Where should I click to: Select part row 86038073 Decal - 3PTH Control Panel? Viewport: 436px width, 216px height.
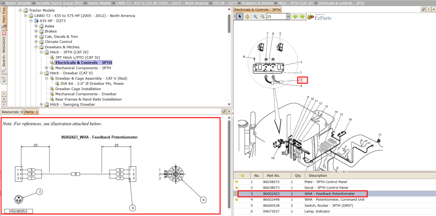[x=335, y=187]
